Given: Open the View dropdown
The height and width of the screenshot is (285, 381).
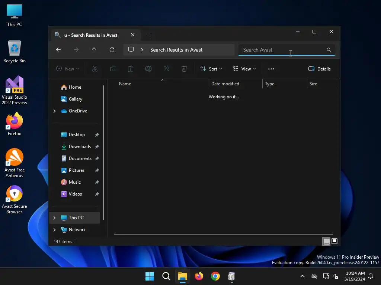Looking at the screenshot, I should (x=244, y=69).
